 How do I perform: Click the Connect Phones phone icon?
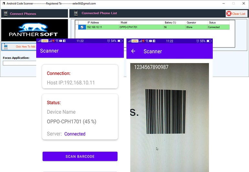[5, 14]
